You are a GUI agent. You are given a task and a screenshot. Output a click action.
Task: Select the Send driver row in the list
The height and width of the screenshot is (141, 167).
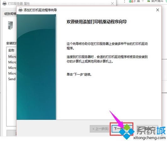(12, 79)
